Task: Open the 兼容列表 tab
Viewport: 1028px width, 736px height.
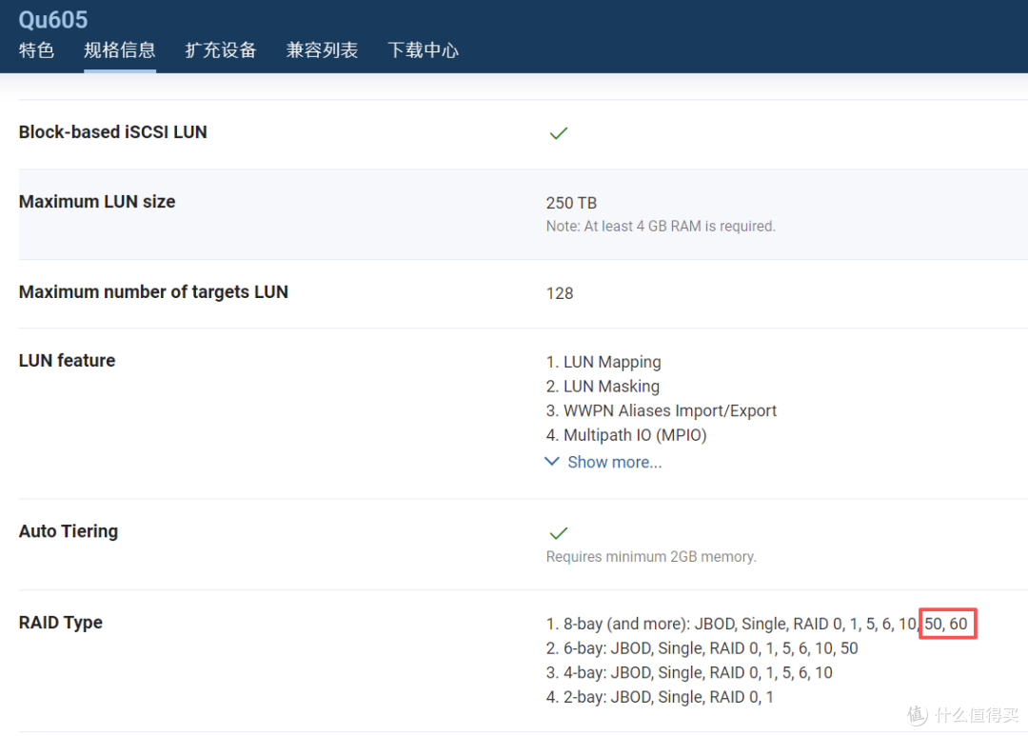Action: tap(322, 50)
